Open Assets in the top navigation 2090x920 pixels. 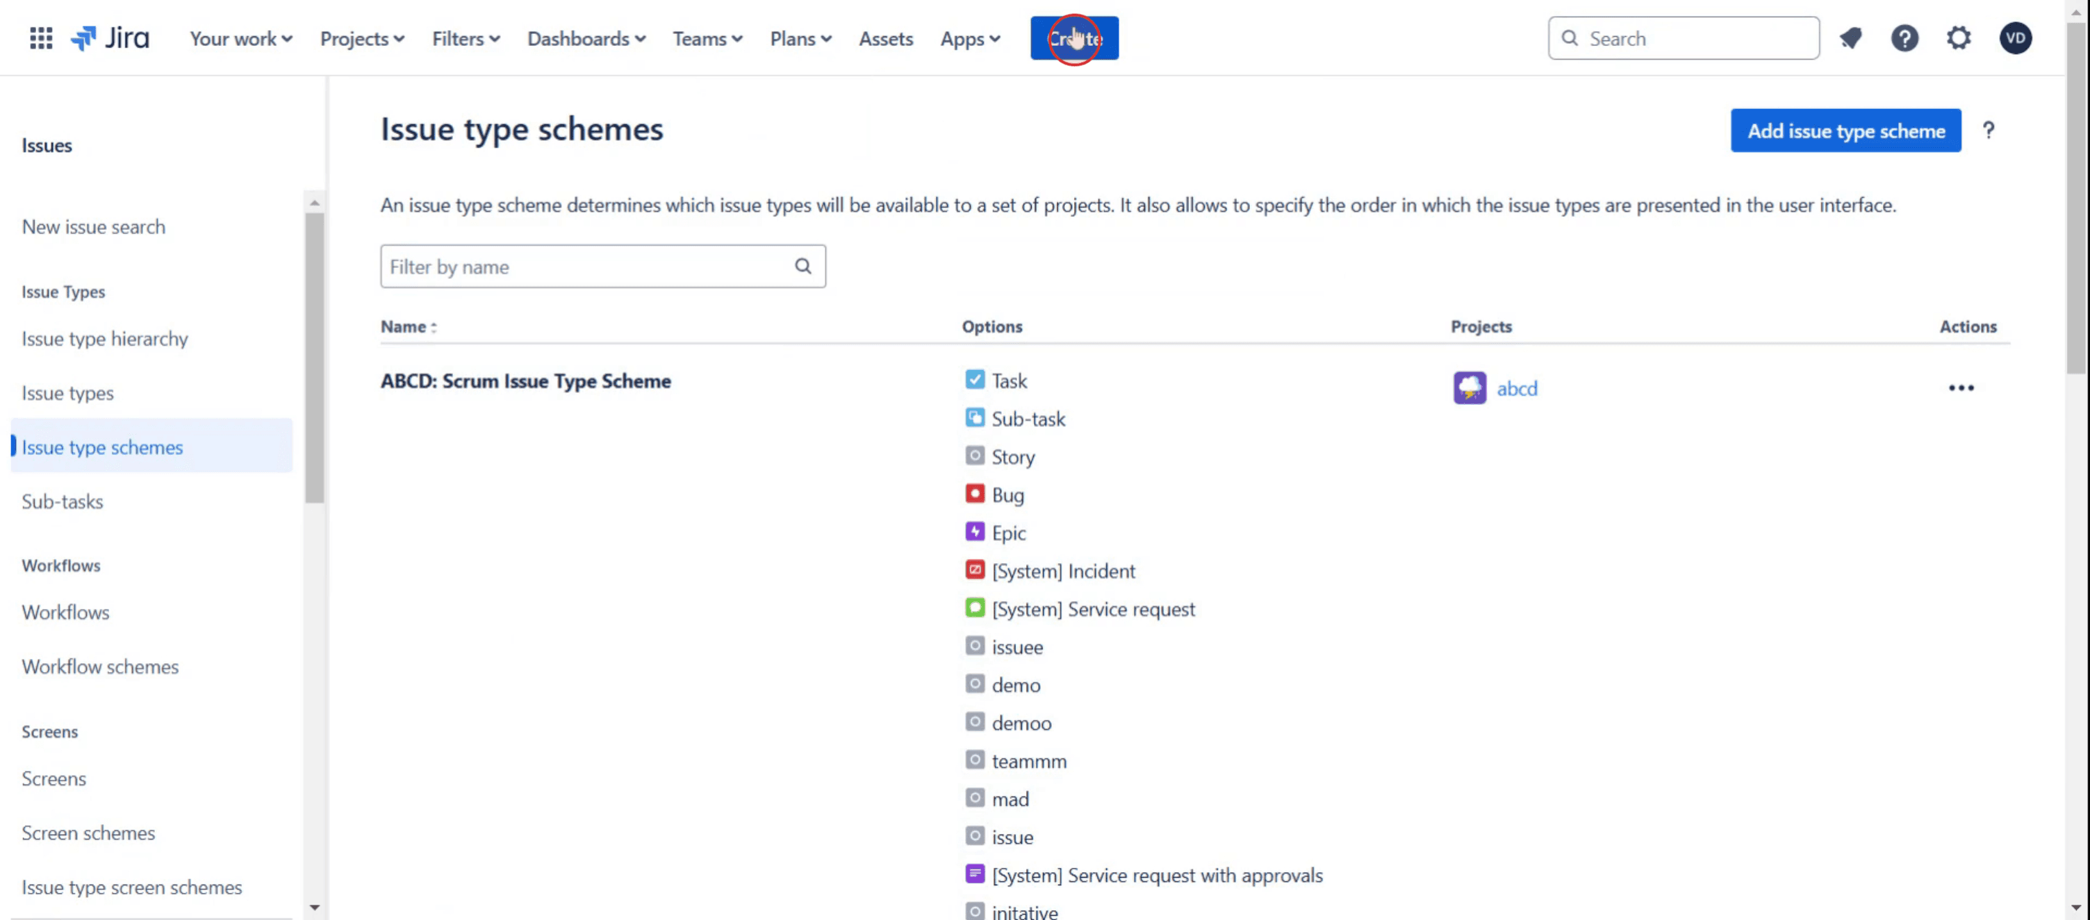[885, 39]
